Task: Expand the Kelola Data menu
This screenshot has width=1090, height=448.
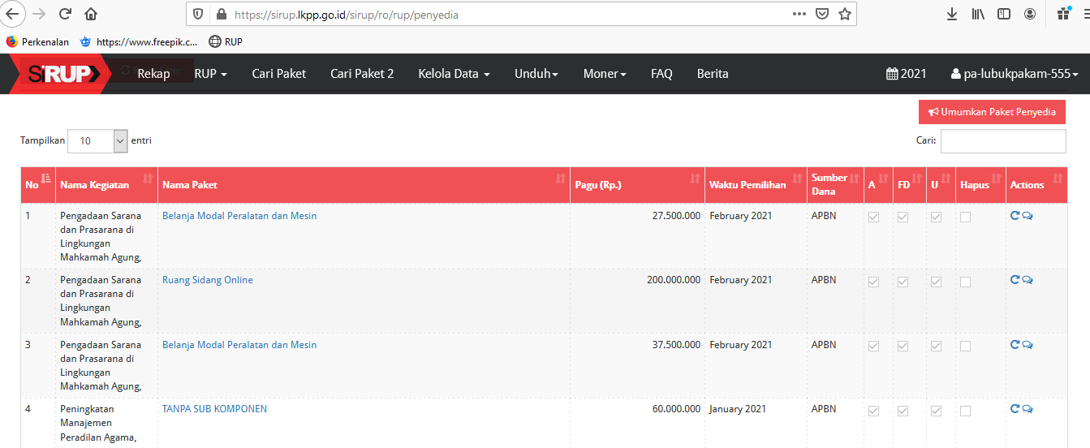Action: (x=454, y=74)
